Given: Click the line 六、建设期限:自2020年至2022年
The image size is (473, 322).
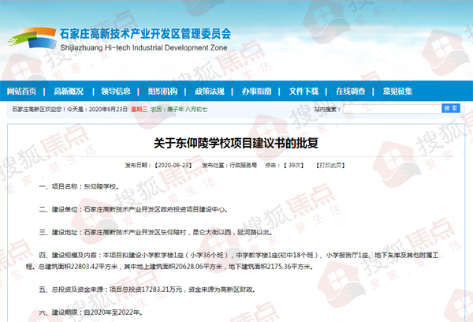Looking at the screenshot, I should 91,313.
